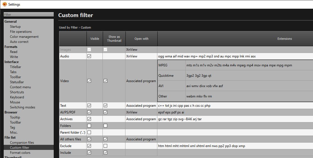The height and width of the screenshot is (158, 313).
Task: Open ToolBar under Browser
Action: coord(15,122)
